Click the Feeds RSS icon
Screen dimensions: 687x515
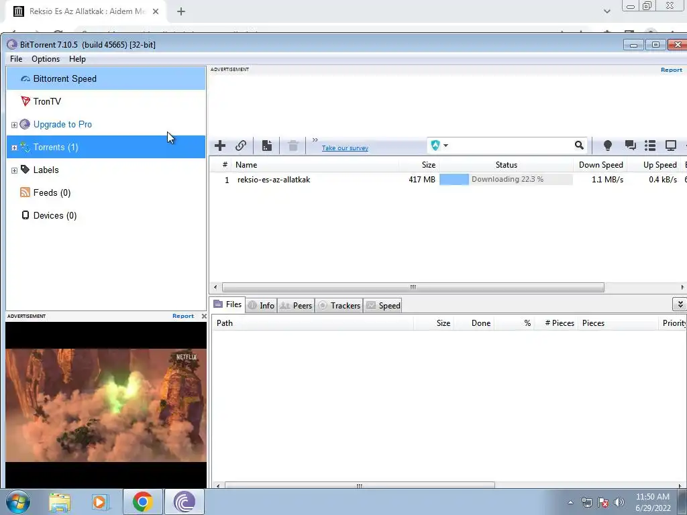(25, 192)
